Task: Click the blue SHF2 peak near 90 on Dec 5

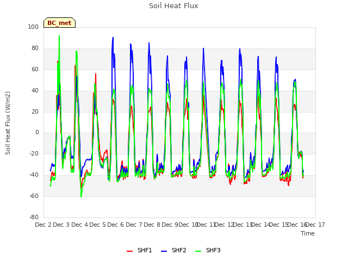Action: (113, 38)
